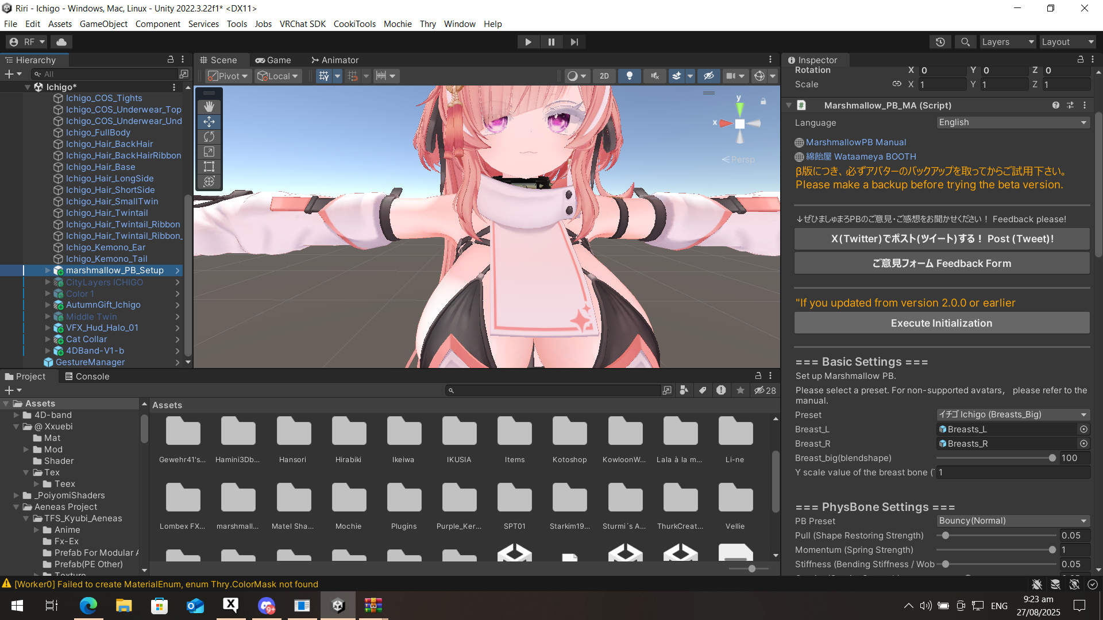Viewport: 1103px width, 620px height.
Task: Lock the Inspector panel
Action: coord(1080,60)
